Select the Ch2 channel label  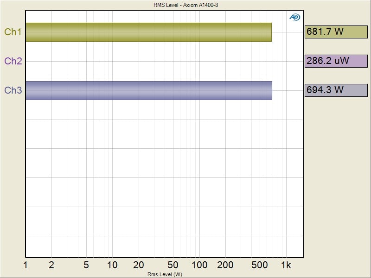point(13,61)
